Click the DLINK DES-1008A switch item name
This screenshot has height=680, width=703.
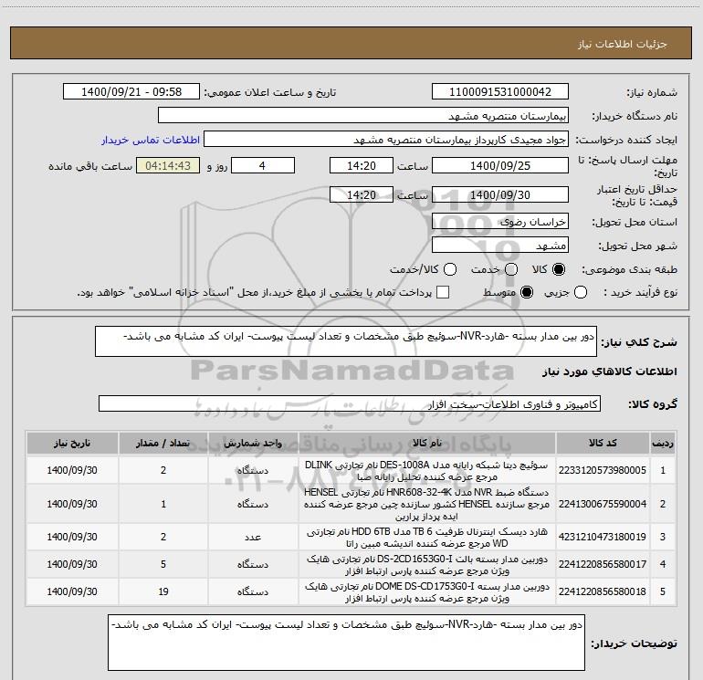[x=427, y=471]
